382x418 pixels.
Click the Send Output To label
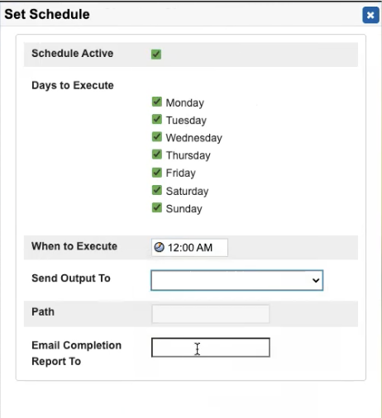71,278
